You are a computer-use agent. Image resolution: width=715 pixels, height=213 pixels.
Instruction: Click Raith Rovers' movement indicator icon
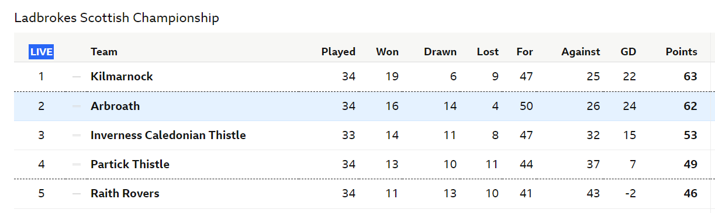pos(77,194)
